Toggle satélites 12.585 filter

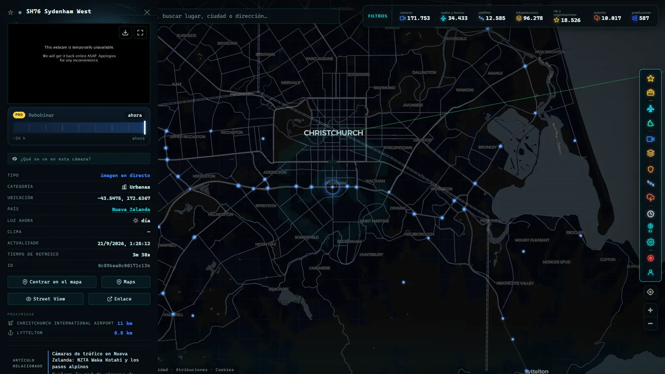pyautogui.click(x=492, y=16)
